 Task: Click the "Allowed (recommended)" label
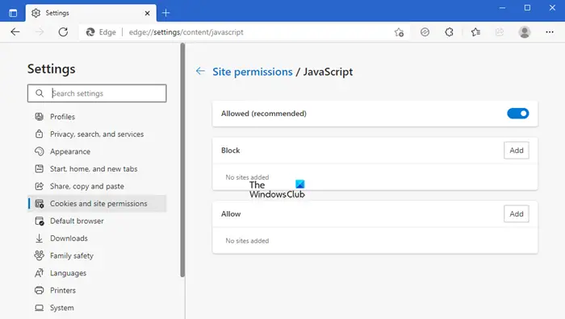[264, 114]
